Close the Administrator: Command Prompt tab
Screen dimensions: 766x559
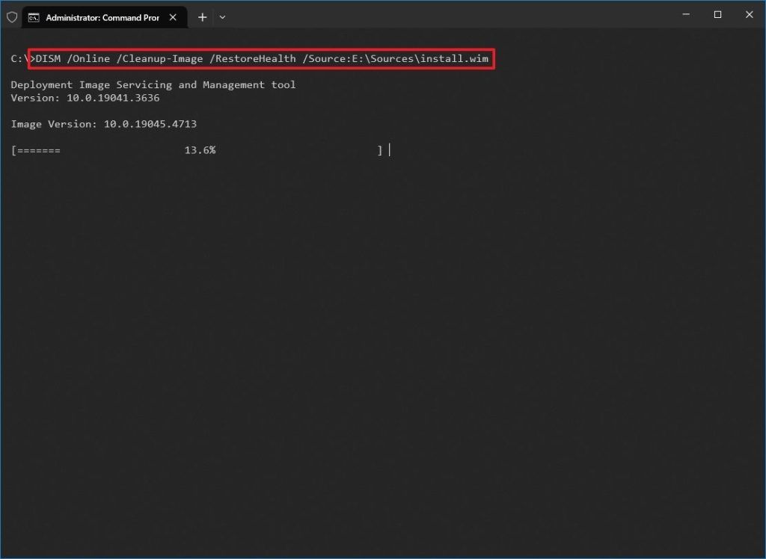click(x=173, y=18)
